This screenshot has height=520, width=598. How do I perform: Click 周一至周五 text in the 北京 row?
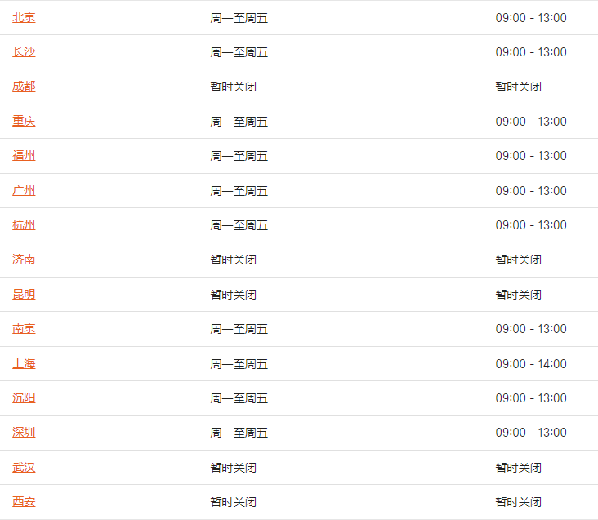point(239,18)
